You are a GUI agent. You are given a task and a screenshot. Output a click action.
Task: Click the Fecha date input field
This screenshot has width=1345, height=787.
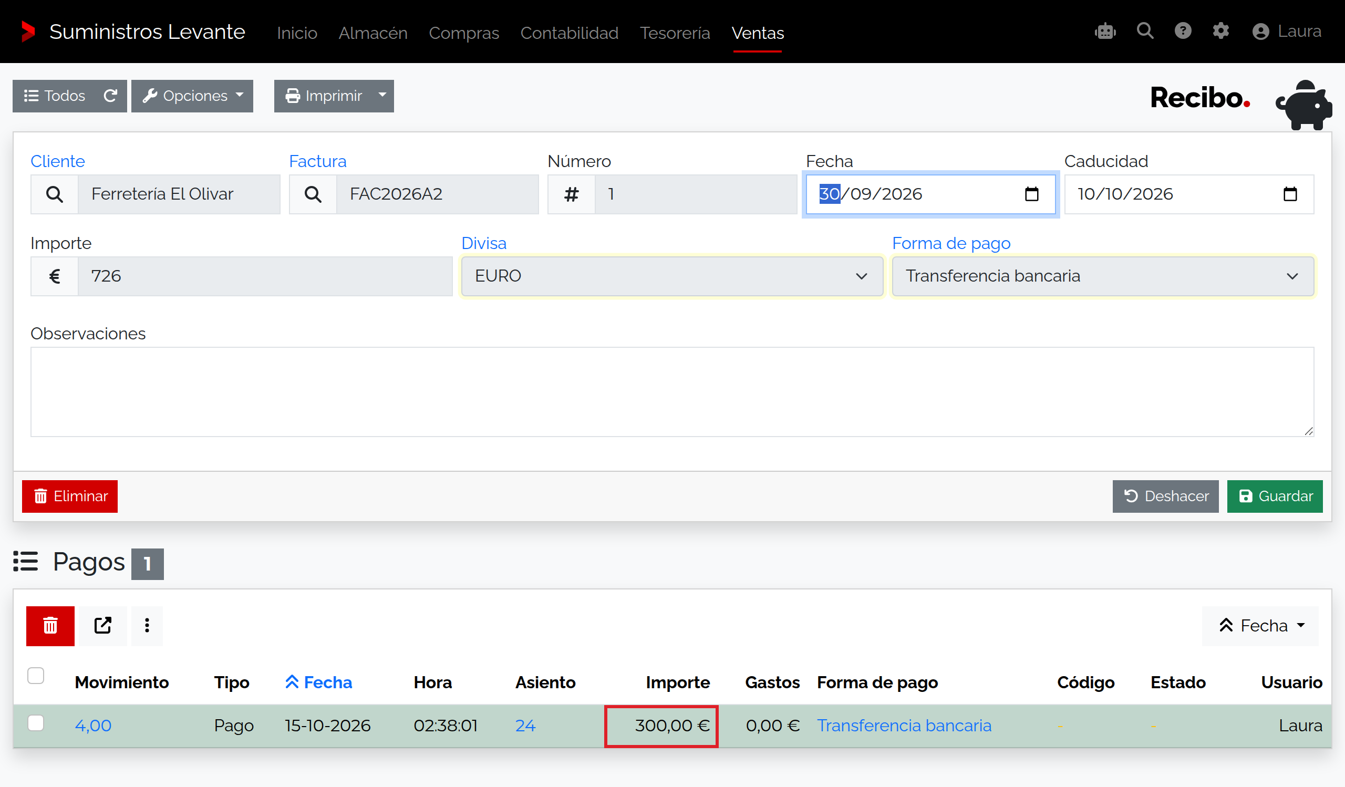click(930, 194)
